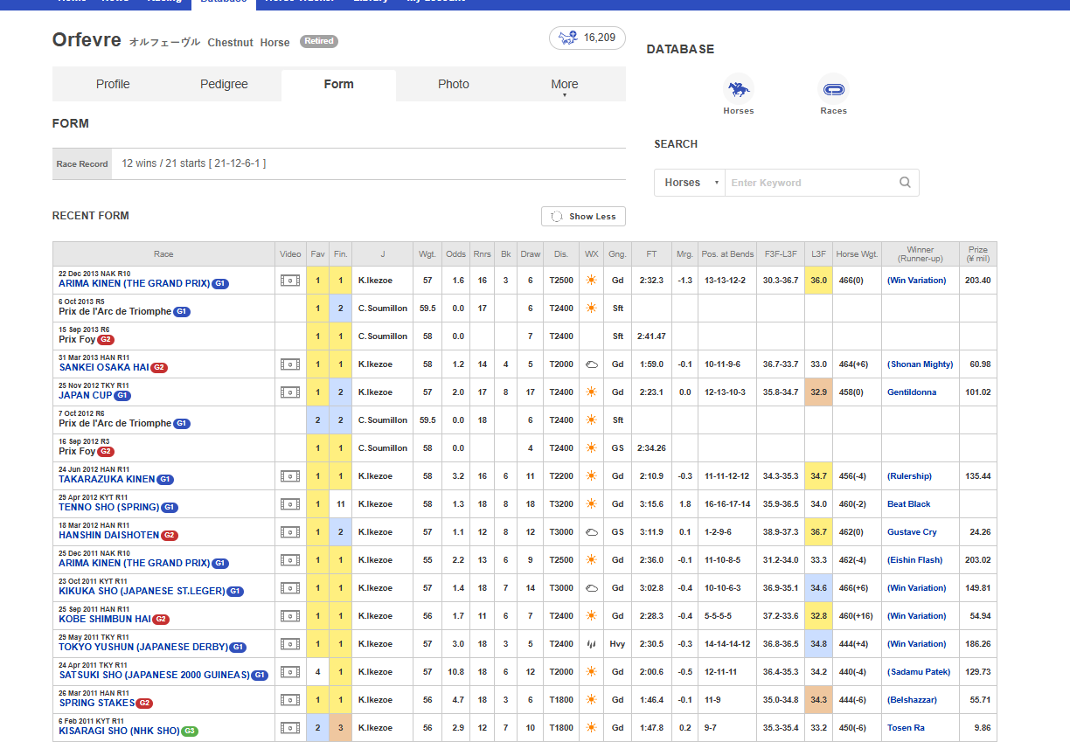The image size is (1070, 742).
Task: Select the 2:41.47 finish time cell
Action: click(x=651, y=336)
